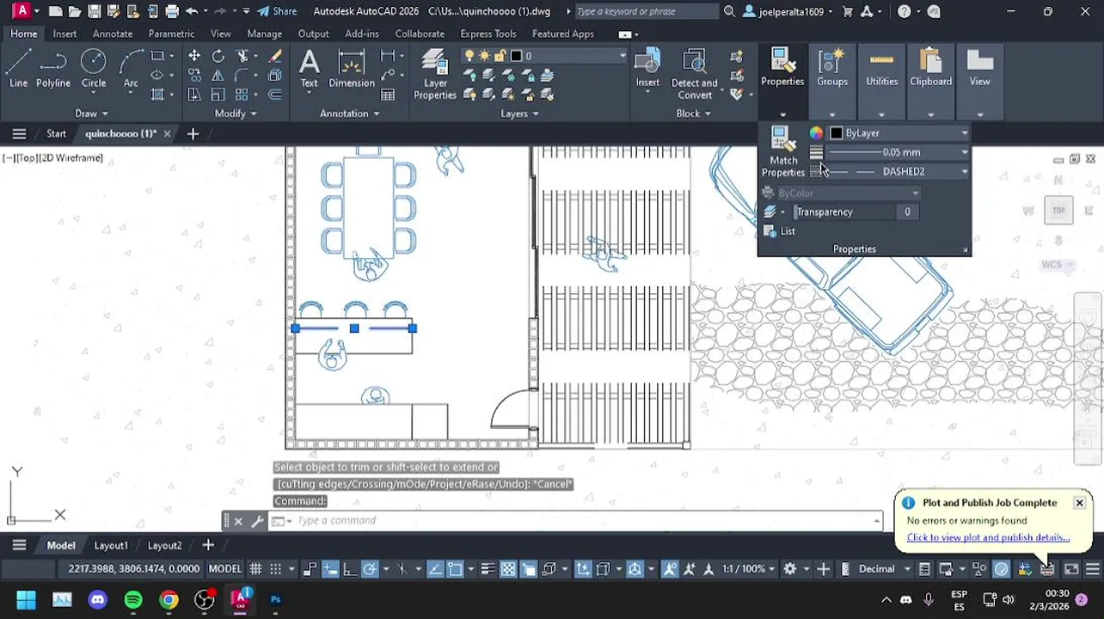Open Layer Properties manager
This screenshot has height=619, width=1104.
coord(435,75)
